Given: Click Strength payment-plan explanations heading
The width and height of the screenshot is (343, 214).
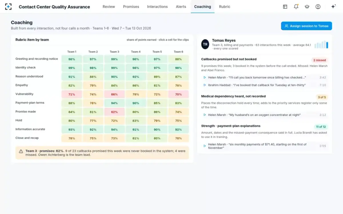Looking at the screenshot, I should pos(231,126).
